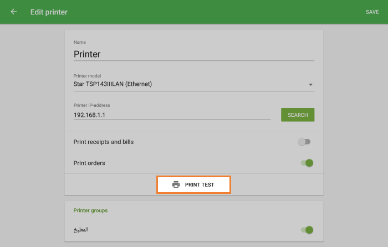Viewport: 388px width, 247px height.
Task: Select the المطبخ group label
Action: (x=81, y=230)
